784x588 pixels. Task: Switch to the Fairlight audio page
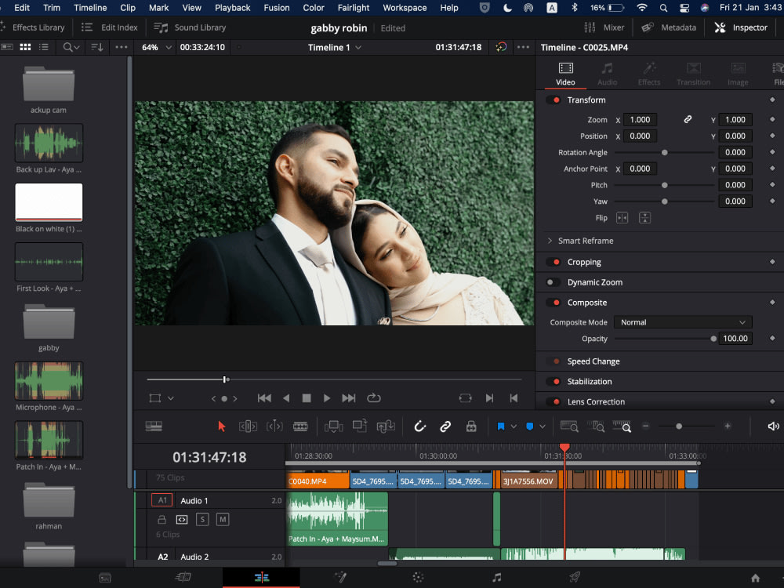[x=496, y=576]
